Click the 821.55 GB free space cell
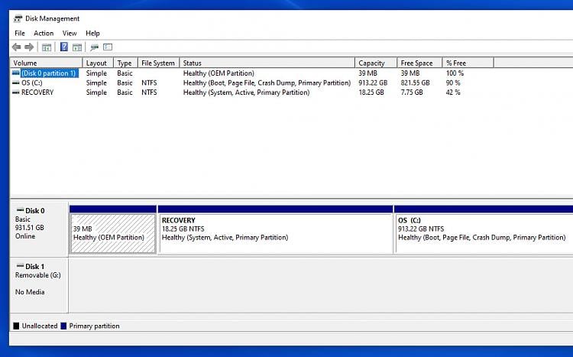Screen dimensions: 573x357 point(415,83)
